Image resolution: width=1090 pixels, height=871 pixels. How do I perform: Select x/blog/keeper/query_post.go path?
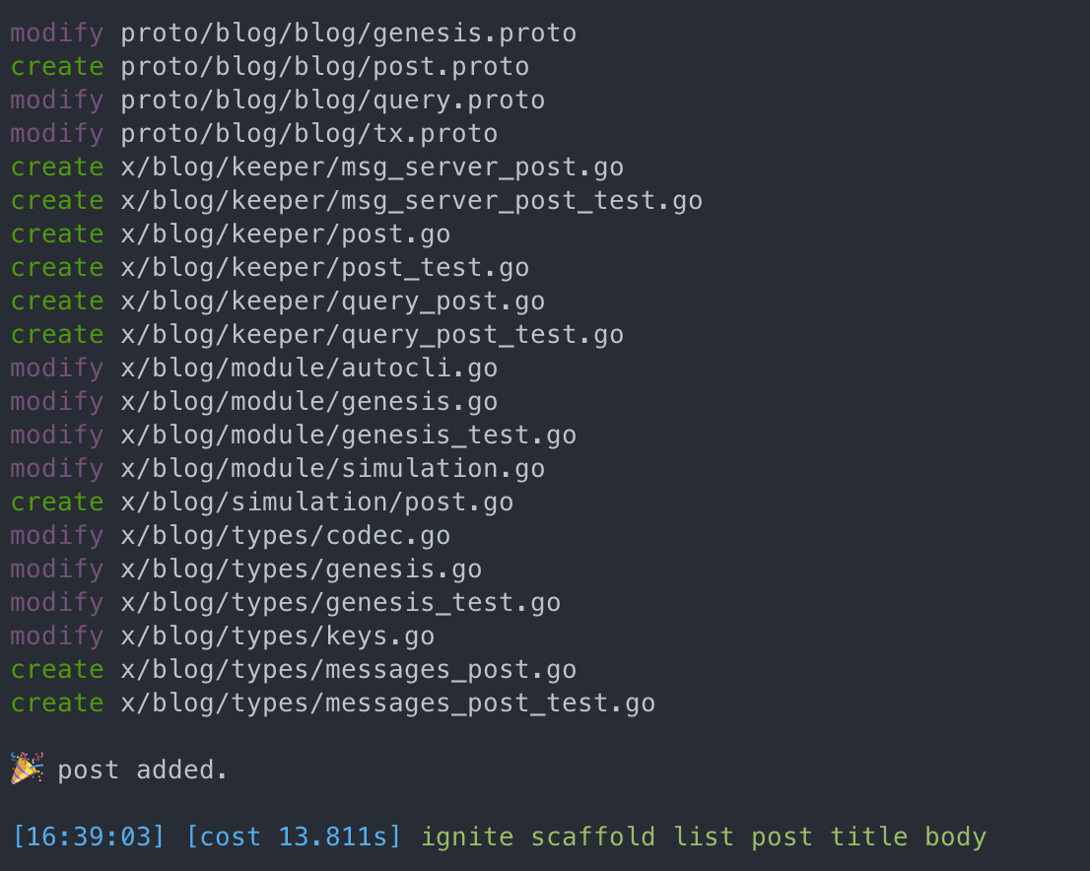point(332,301)
